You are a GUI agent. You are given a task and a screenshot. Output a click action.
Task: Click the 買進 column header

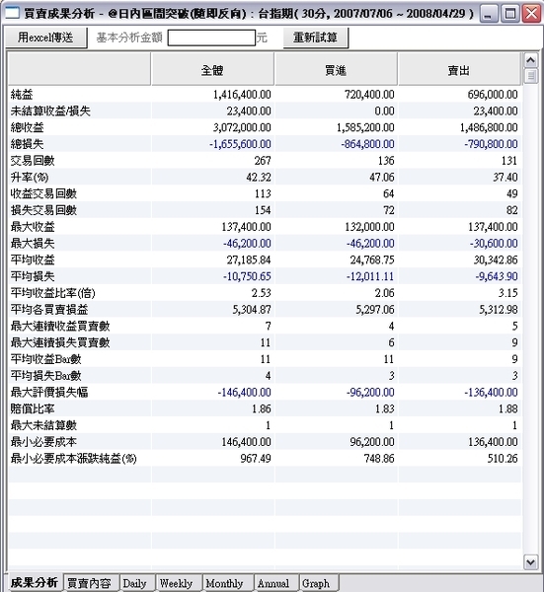pos(336,69)
